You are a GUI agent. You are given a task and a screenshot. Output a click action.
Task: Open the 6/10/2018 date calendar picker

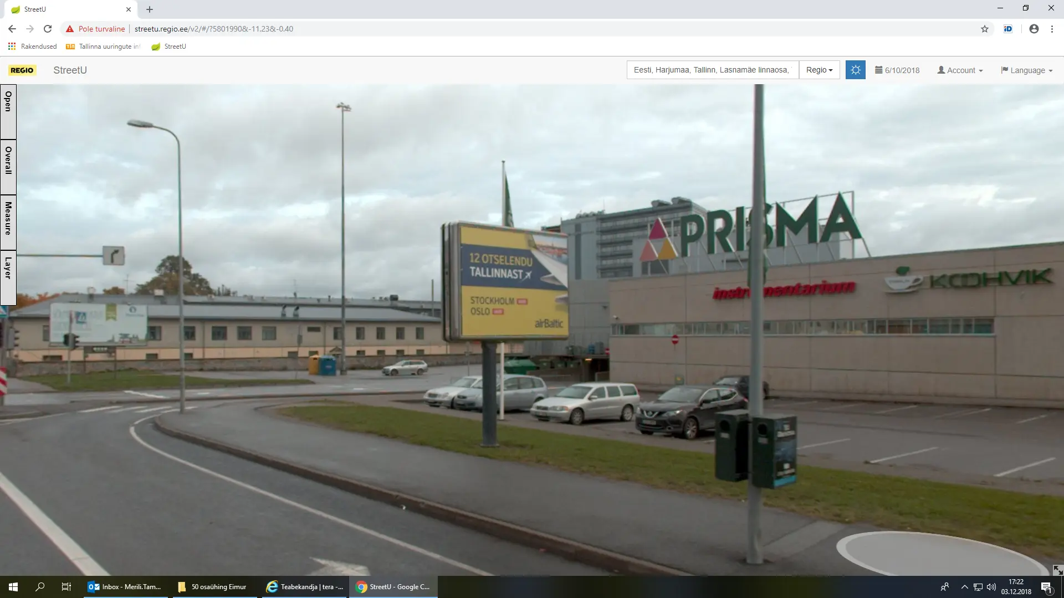[x=897, y=70]
